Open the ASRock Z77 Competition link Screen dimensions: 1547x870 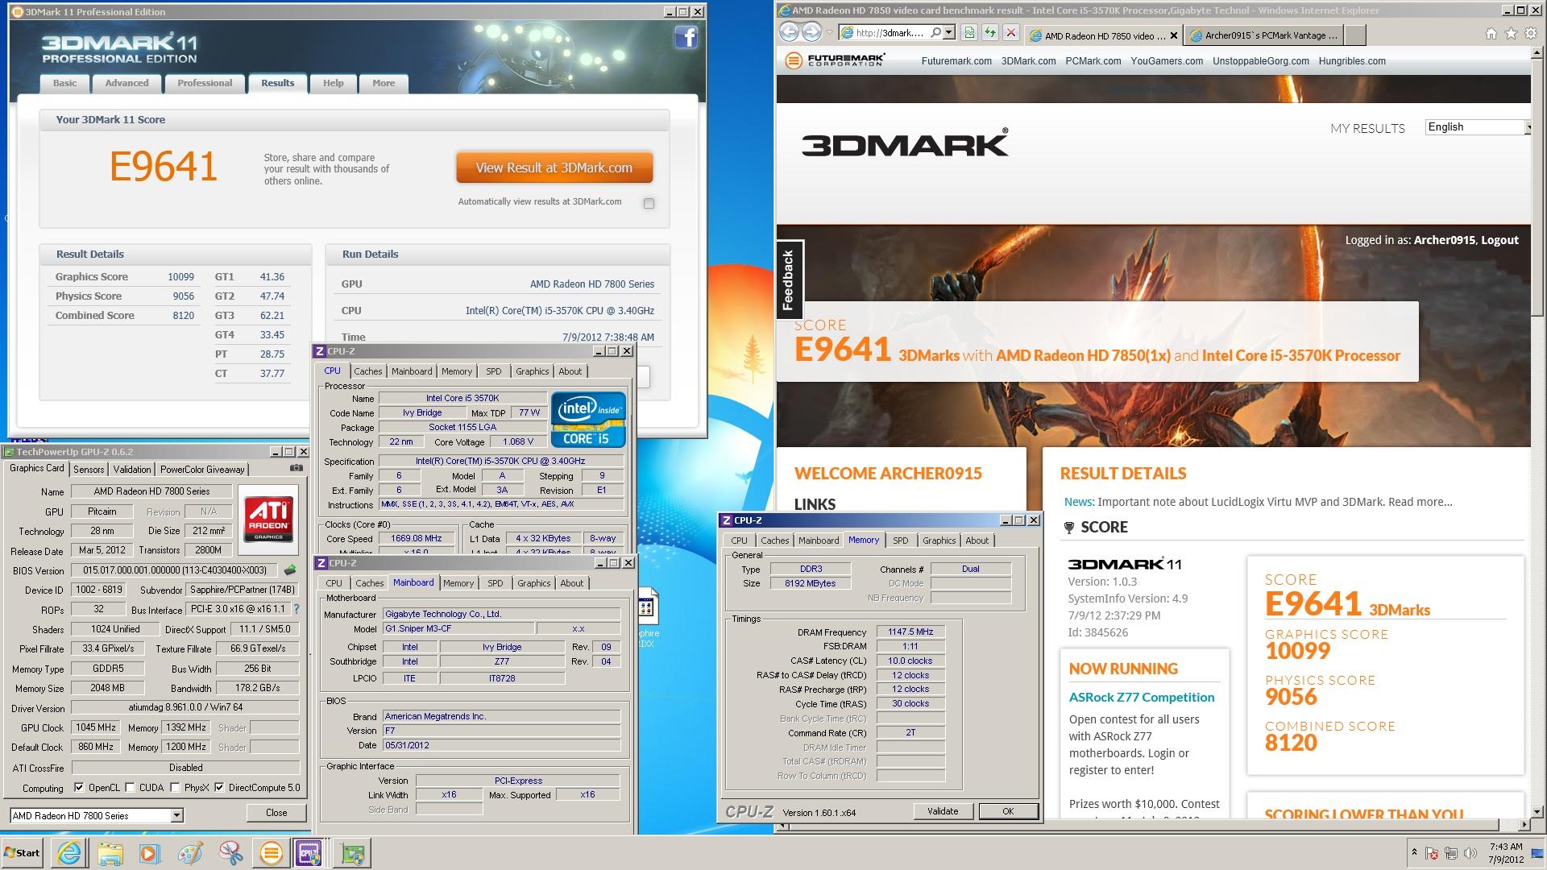coord(1141,698)
